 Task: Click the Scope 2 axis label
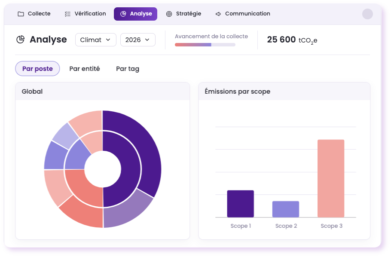[286, 226]
